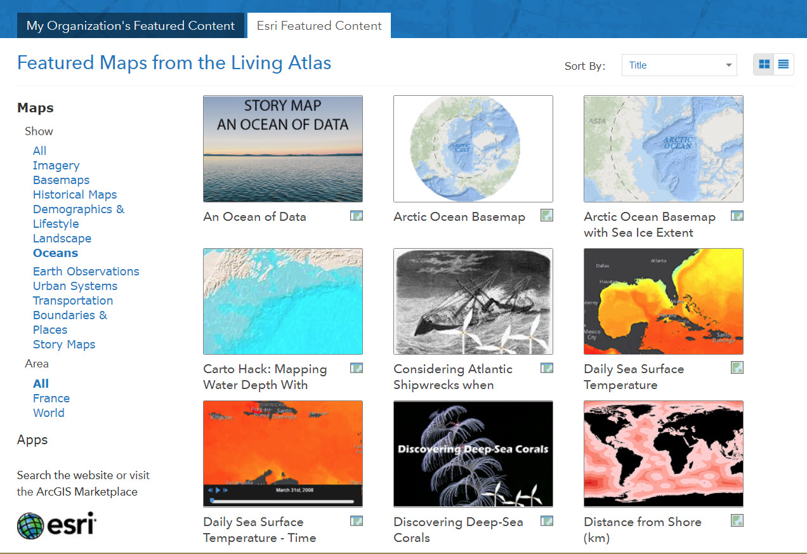Click map icon beside Distance from Shore
Screen dimensions: 807x554
tap(737, 520)
